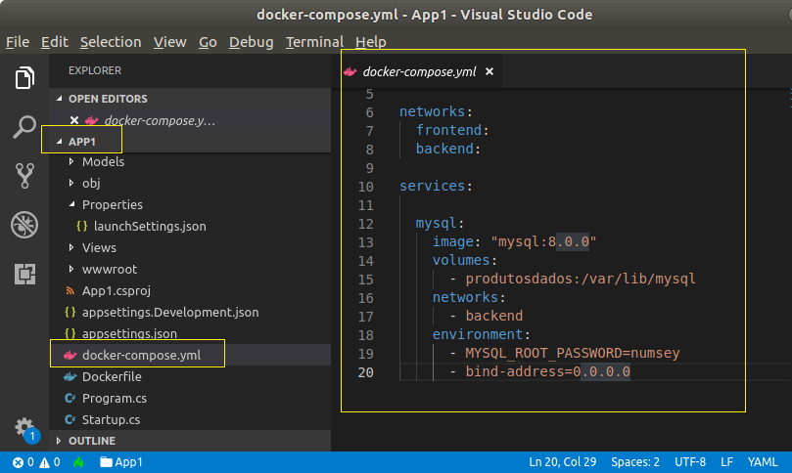Click LF line ending indicator
792x473 pixels.
(726, 462)
